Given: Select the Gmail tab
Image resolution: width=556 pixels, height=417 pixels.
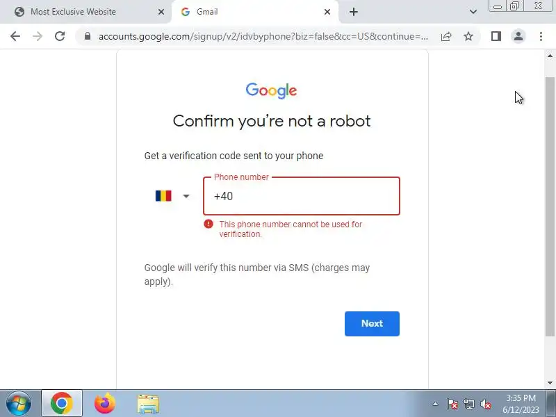Looking at the screenshot, I should coord(254,12).
